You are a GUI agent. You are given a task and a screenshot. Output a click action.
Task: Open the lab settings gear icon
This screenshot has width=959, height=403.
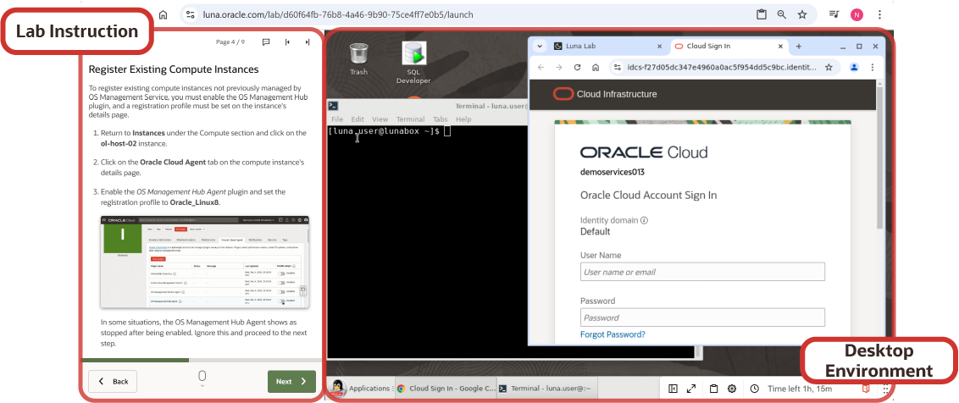tap(731, 389)
